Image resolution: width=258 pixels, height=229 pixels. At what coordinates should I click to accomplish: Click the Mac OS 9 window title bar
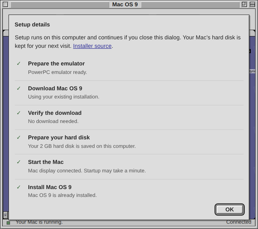pos(125,4)
